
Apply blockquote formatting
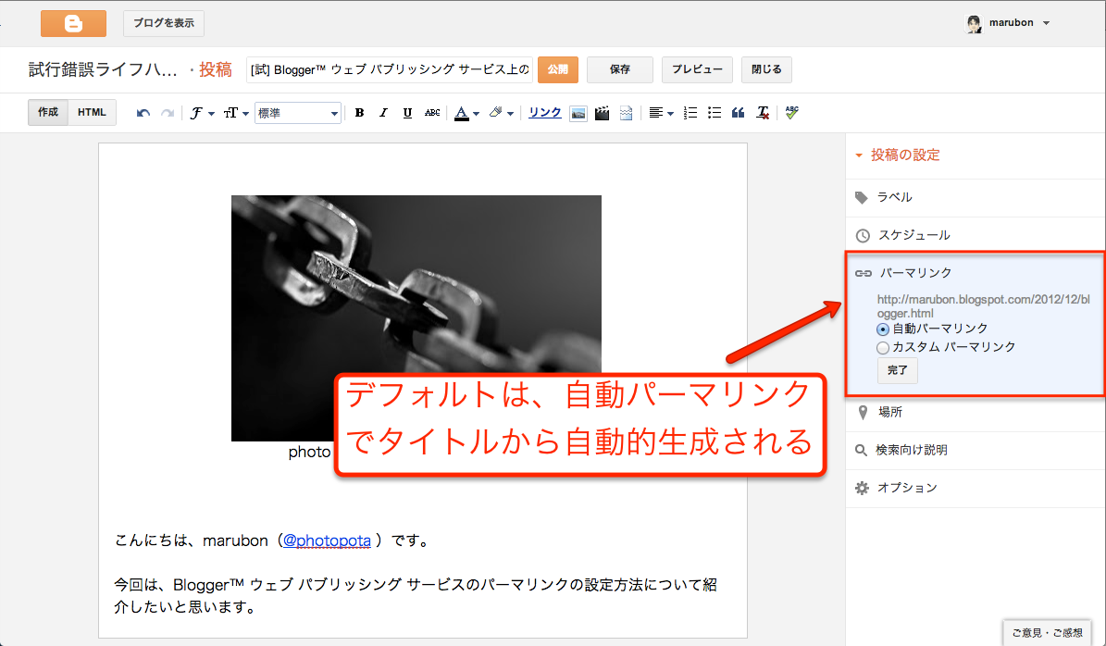[739, 113]
